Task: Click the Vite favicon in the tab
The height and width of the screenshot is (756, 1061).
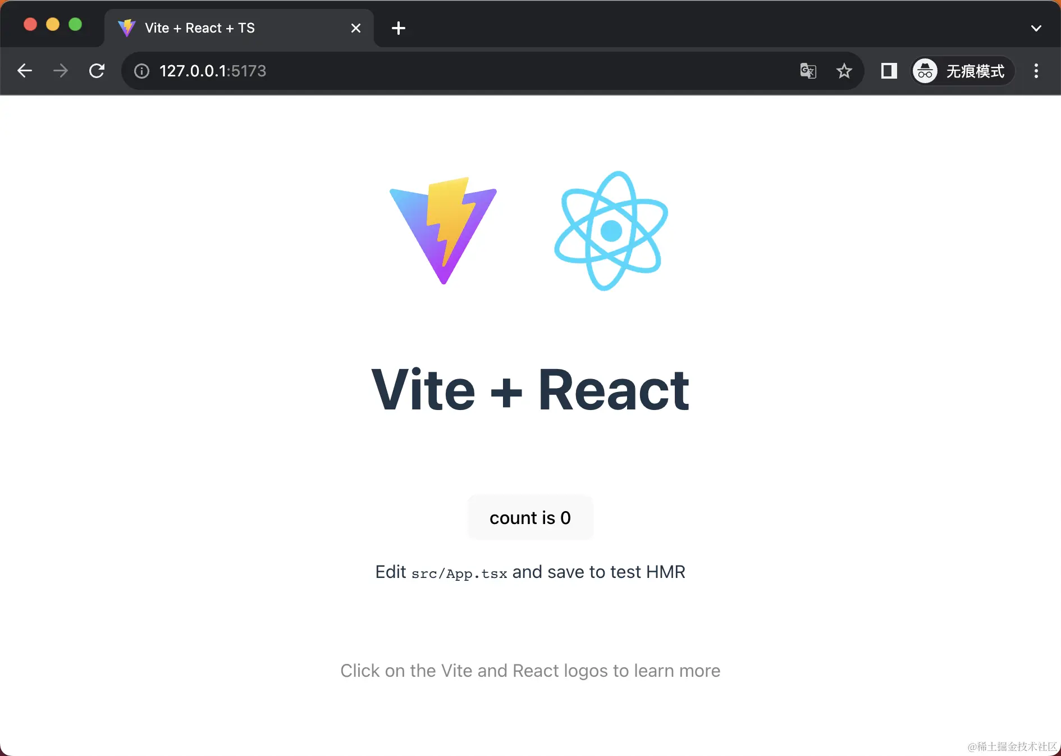Action: tap(127, 28)
